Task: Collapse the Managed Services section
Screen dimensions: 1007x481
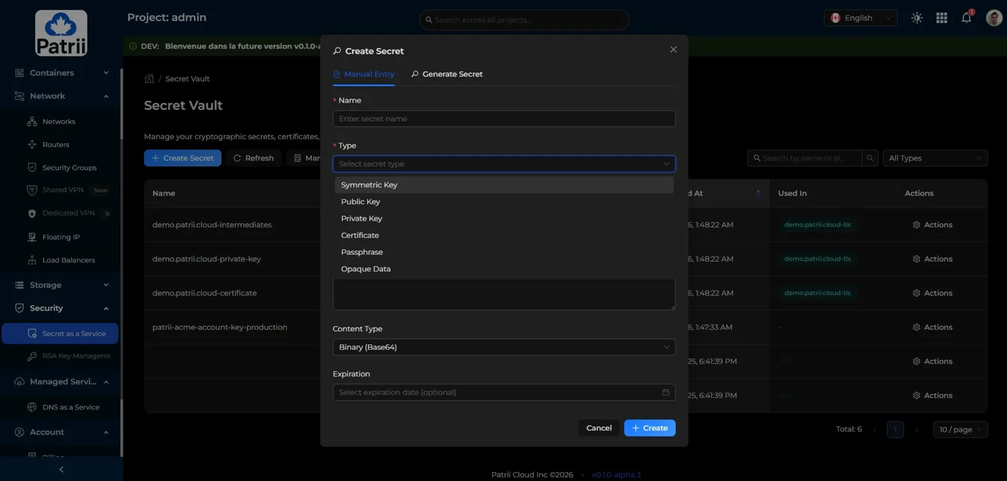Action: (61, 382)
